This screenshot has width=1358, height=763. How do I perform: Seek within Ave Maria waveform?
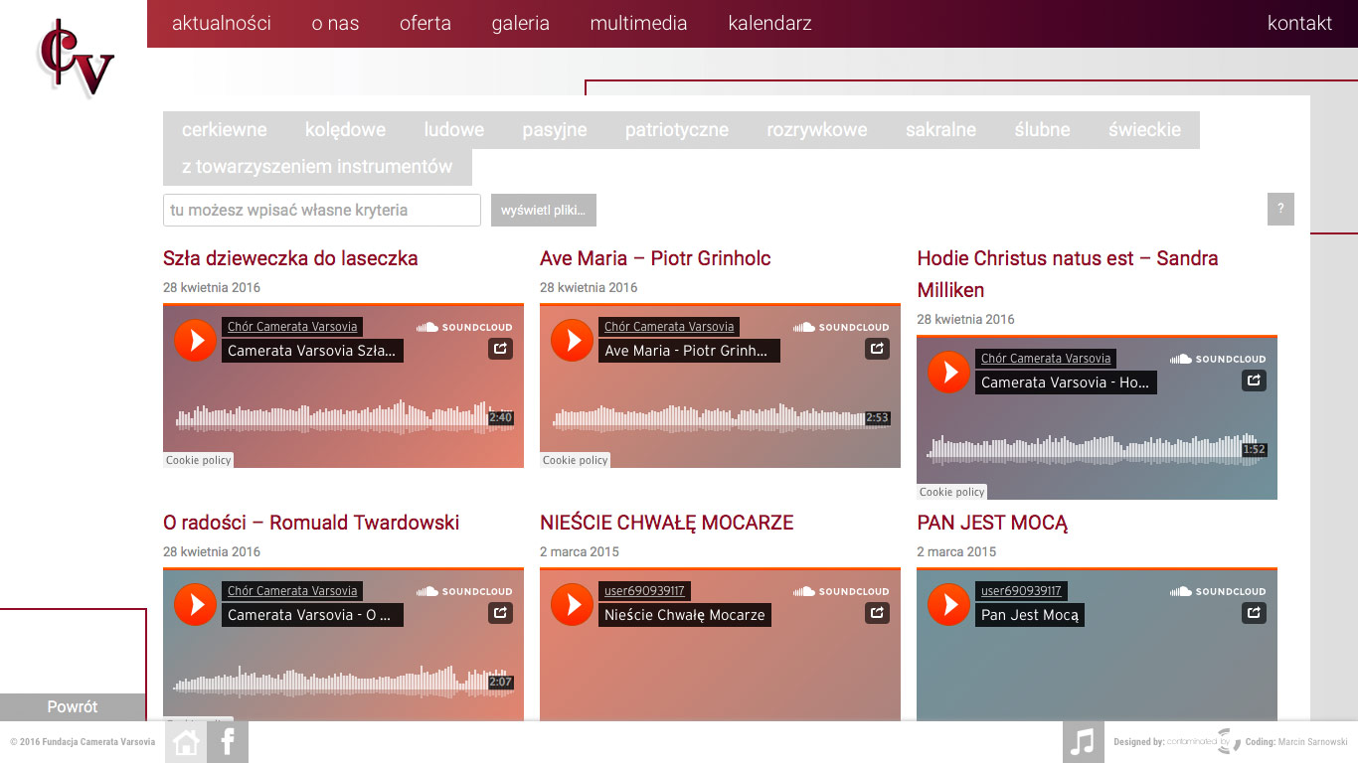click(708, 418)
